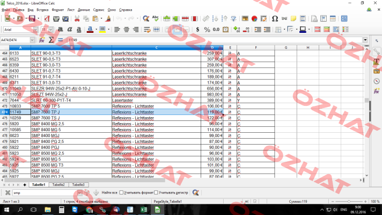Open Excel from the taskbar
Viewport: 382px width, 215px height.
pos(144,210)
